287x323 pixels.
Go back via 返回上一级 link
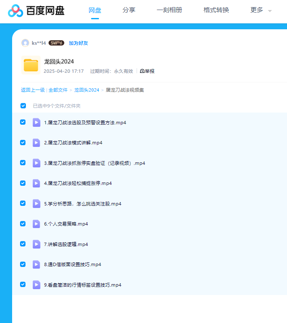tap(33, 90)
